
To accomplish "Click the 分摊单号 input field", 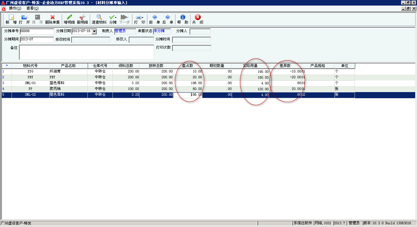I will 37,31.
